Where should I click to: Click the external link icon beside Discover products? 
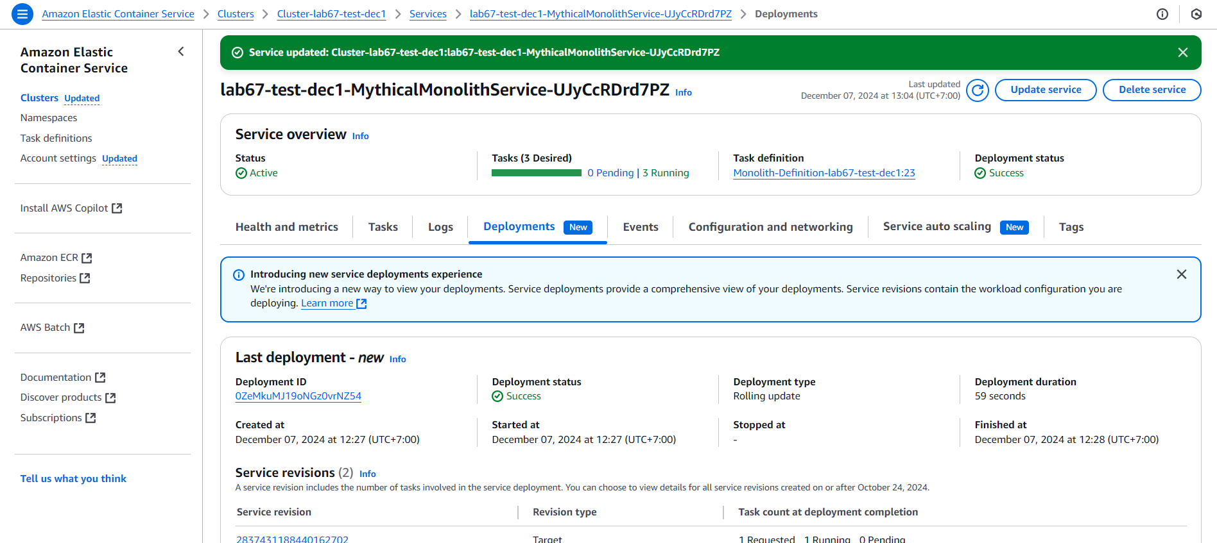[110, 397]
